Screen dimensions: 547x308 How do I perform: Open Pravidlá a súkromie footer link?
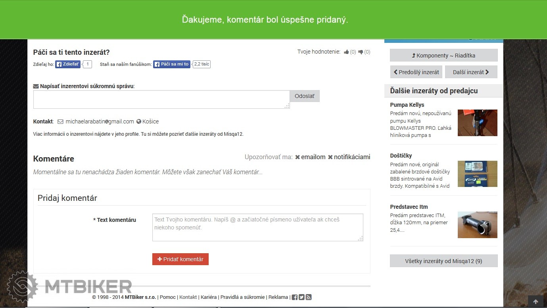tap(242, 297)
